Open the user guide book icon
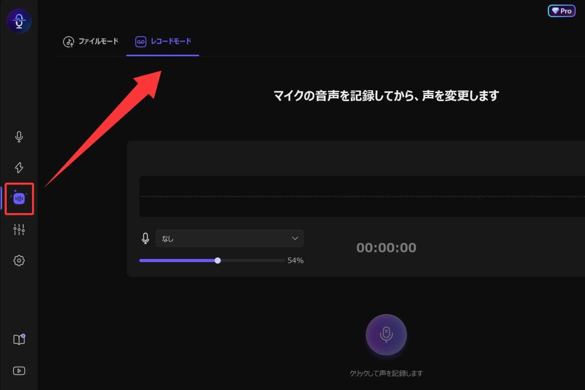 [19, 340]
